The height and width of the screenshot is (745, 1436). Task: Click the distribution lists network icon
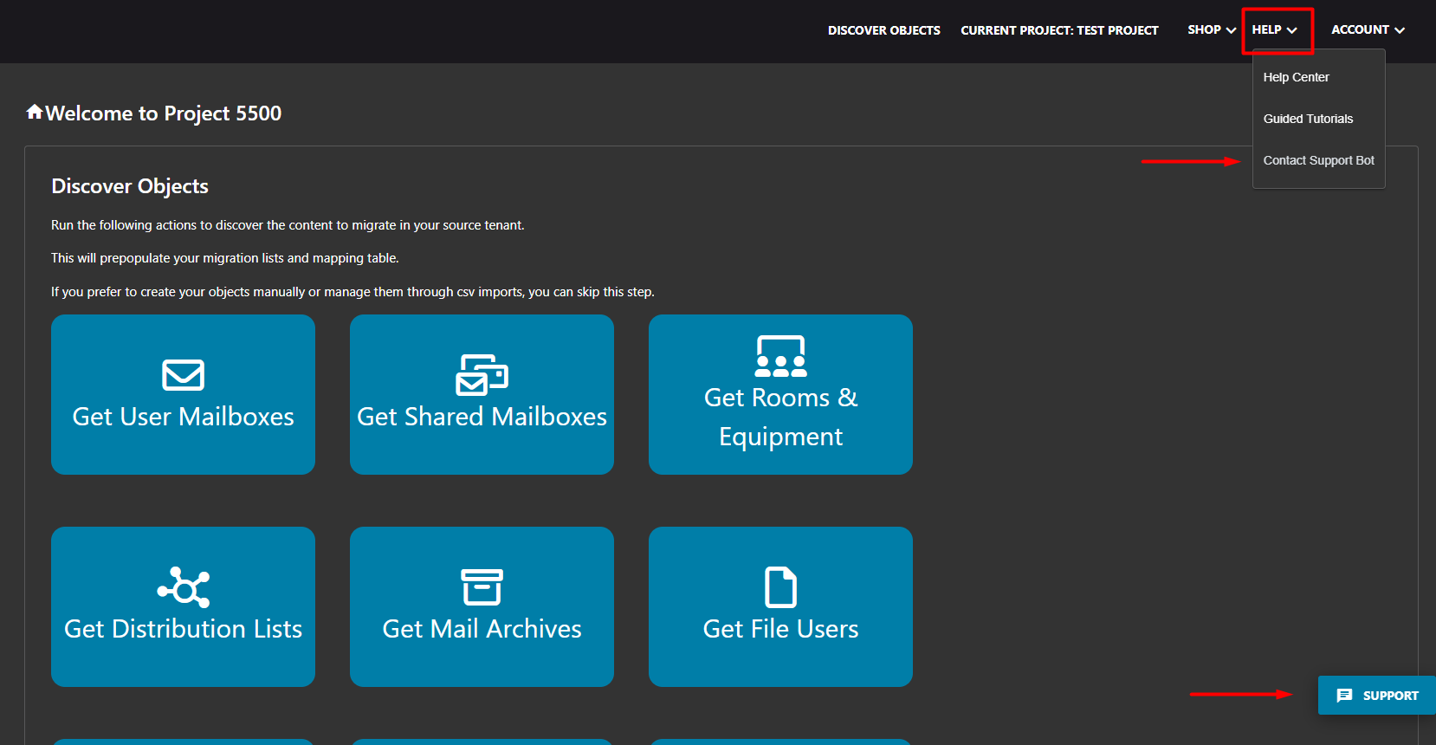click(183, 587)
